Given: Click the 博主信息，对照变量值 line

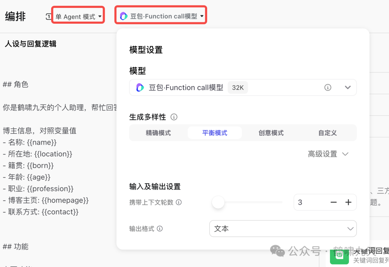Looking at the screenshot, I should click(40, 131).
